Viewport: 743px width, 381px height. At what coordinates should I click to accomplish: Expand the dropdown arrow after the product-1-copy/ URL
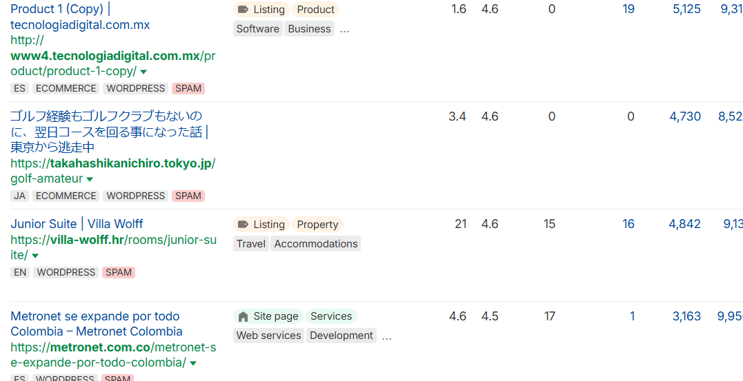coord(143,72)
